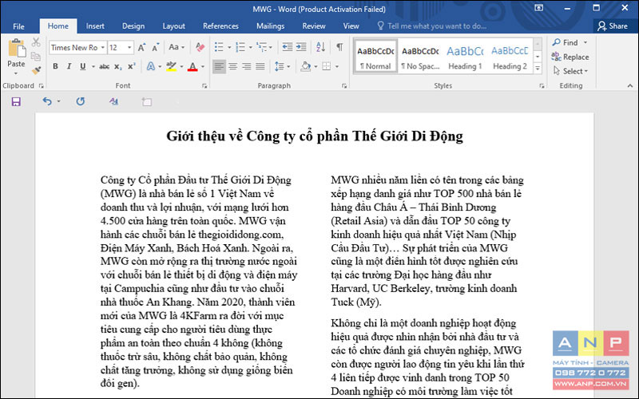Toggle Center alignment

[233, 66]
